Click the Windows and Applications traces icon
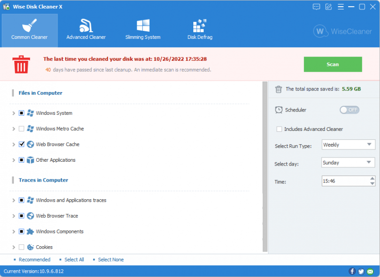This screenshot has width=380, height=277. click(x=30, y=200)
